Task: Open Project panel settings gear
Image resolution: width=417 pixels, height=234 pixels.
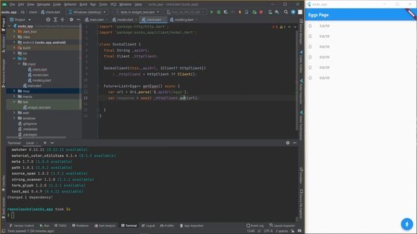Action: click(x=71, y=19)
